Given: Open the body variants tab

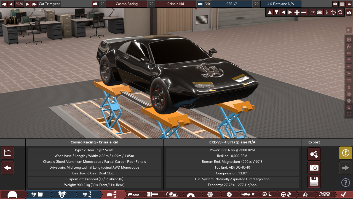Looking at the screenshot, I should click(134, 195).
